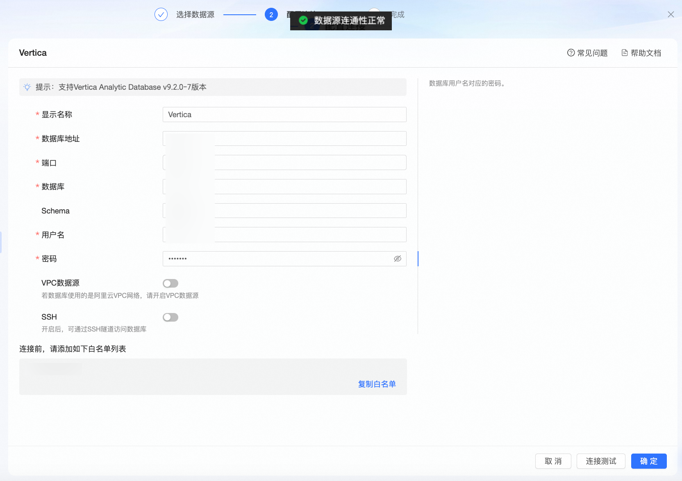682x481 pixels.
Task: Focus the 用户名 username input field
Action: coord(284,234)
